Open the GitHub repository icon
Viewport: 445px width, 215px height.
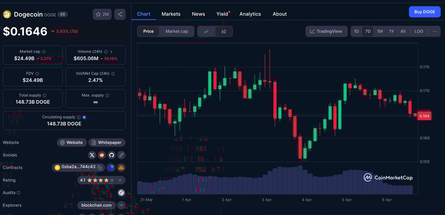coord(112,155)
